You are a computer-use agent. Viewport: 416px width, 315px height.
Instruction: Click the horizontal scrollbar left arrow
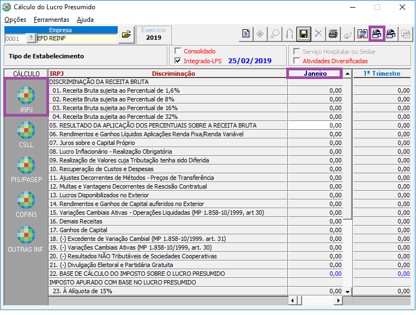tap(292, 300)
